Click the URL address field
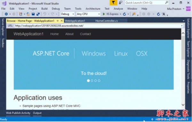This screenshot has height=122, width=192. point(98,26)
